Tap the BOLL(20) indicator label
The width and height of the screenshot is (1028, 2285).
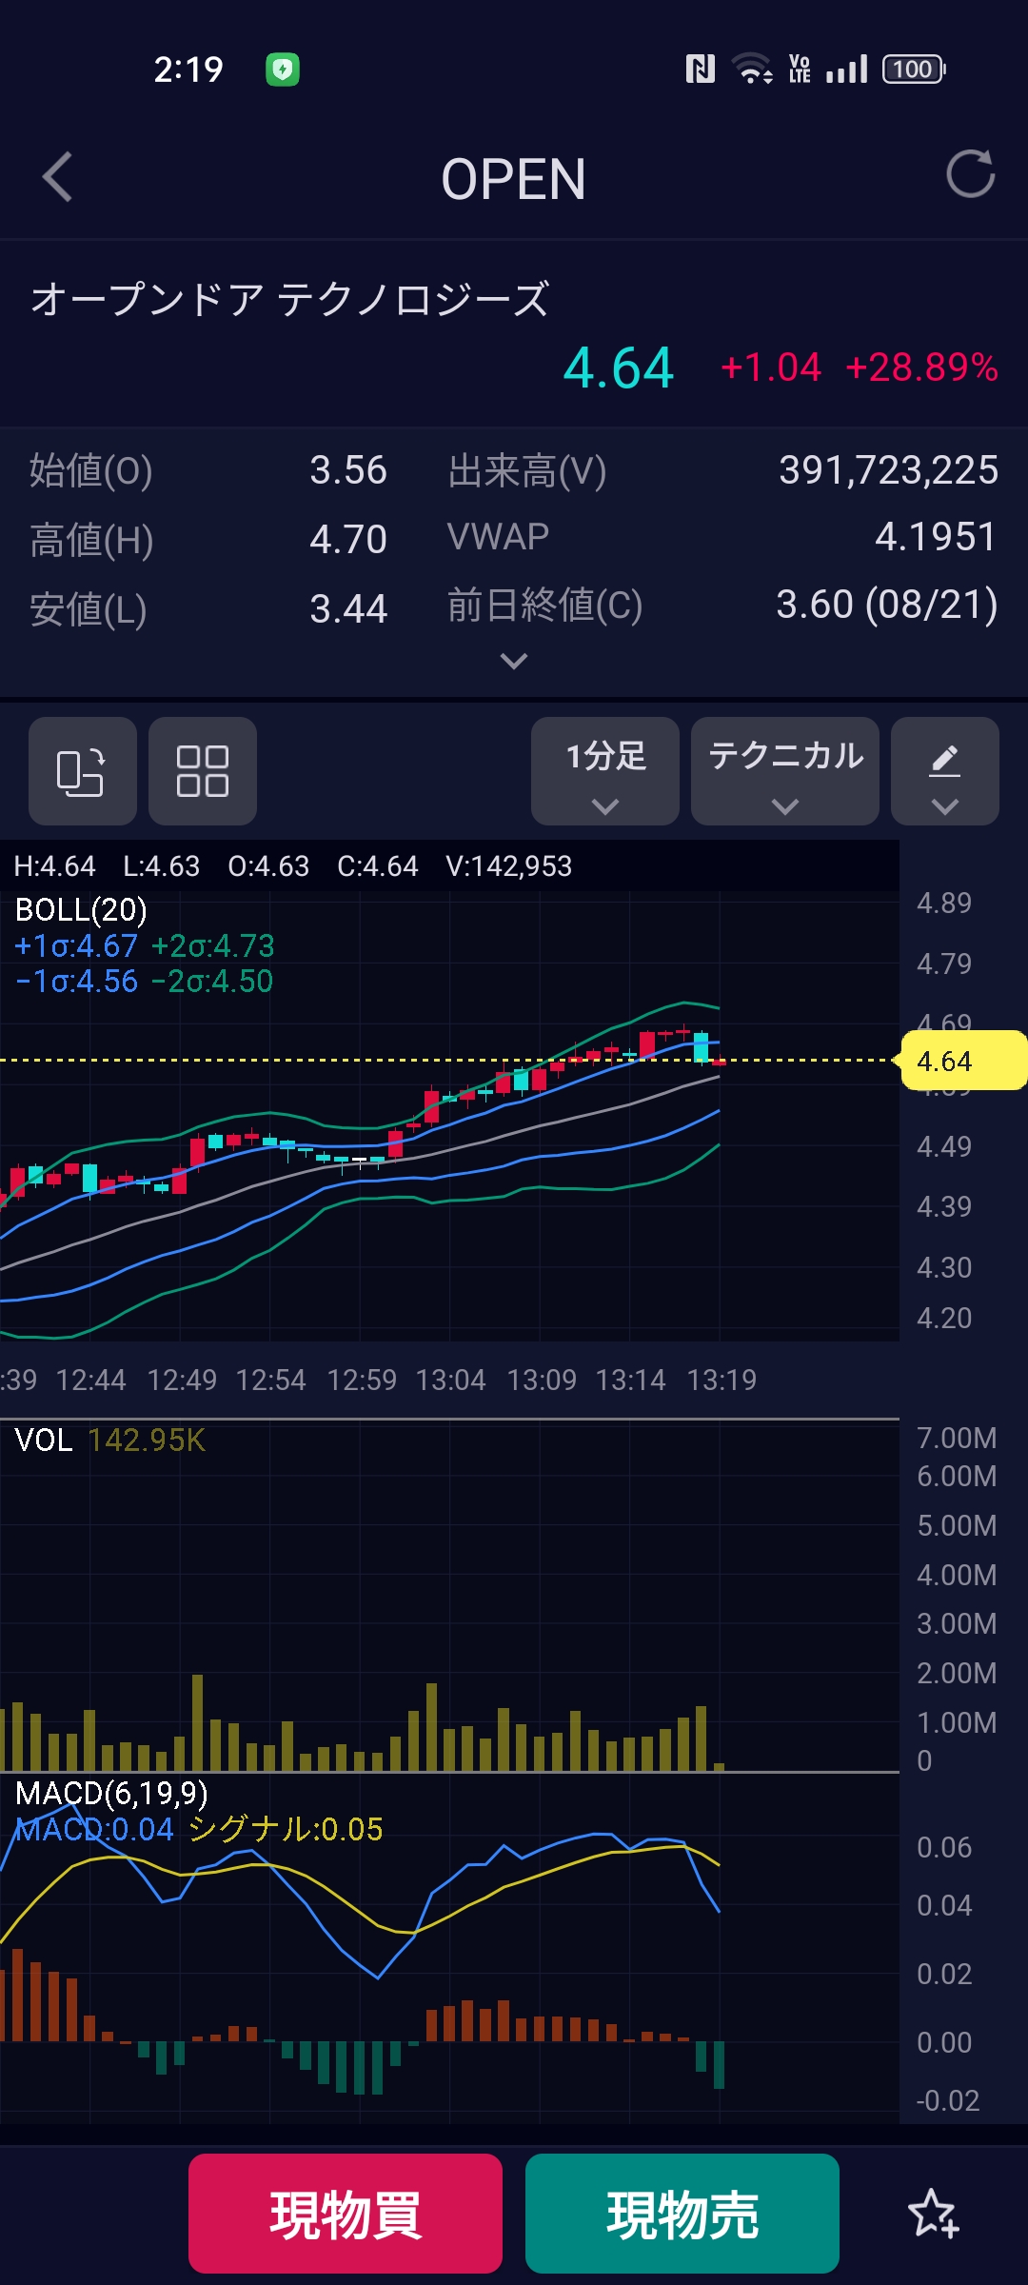click(x=82, y=910)
